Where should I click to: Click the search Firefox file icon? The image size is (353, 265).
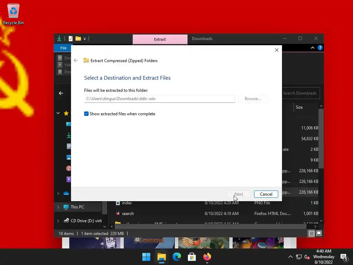click(118, 213)
